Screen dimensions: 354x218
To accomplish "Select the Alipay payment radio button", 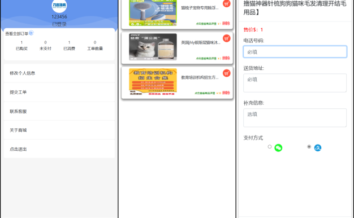I will point(309,147).
